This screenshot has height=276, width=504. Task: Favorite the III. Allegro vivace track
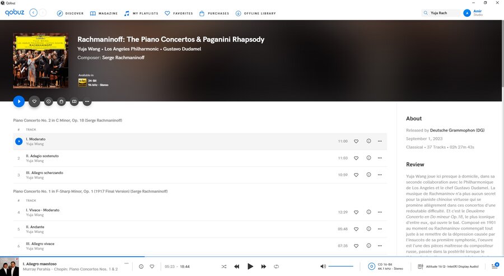pyautogui.click(x=356, y=246)
